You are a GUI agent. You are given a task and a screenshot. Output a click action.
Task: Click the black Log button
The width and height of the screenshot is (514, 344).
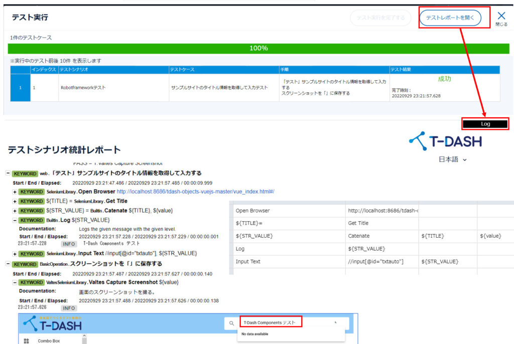pos(485,123)
